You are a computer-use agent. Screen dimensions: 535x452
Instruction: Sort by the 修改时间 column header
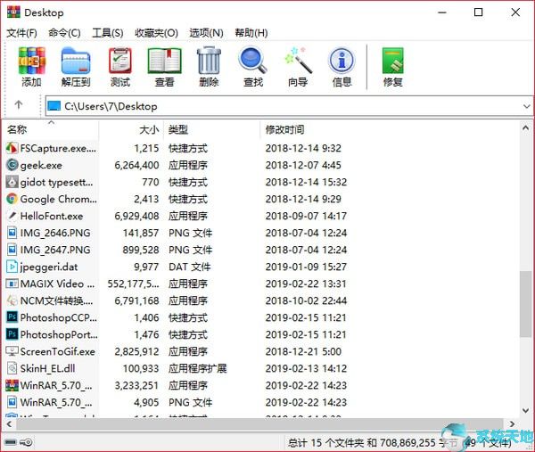click(x=285, y=129)
